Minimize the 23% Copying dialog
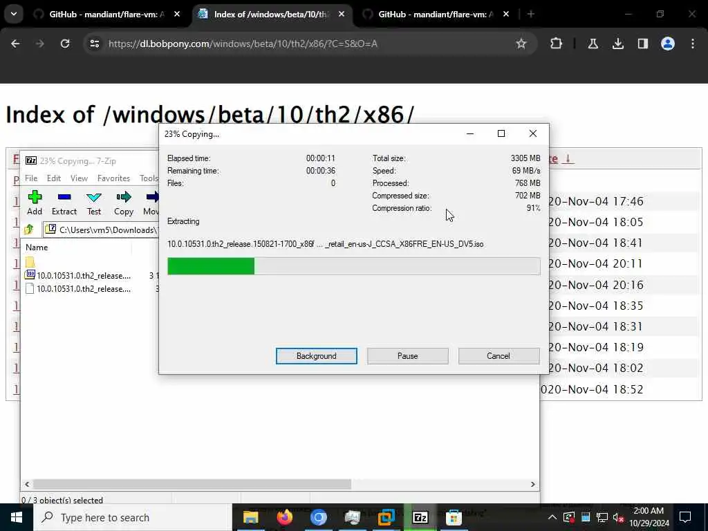 click(470, 133)
